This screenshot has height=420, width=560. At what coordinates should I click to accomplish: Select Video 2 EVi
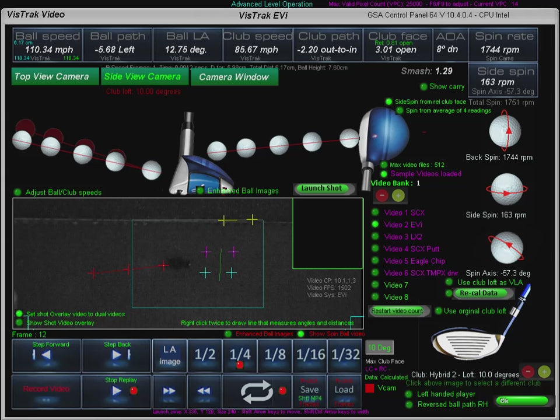point(375,224)
